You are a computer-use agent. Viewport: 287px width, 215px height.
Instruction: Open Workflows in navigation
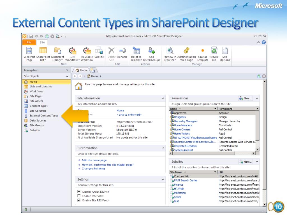coord(37,91)
